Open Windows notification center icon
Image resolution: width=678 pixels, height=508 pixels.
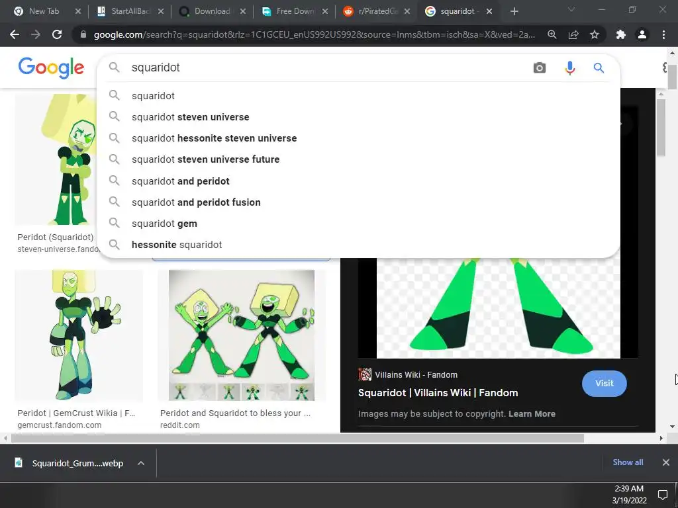coord(662,495)
